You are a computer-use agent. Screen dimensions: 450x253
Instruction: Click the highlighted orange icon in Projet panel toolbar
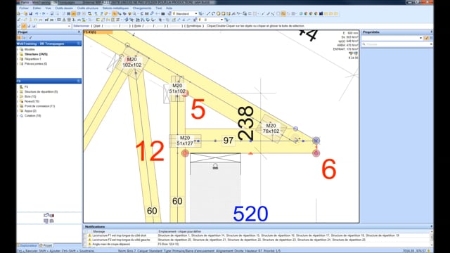pos(19,37)
